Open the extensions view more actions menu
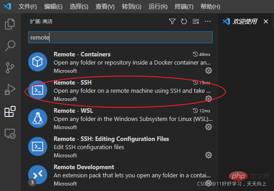Viewport: 274px width, 191px height. pyautogui.click(x=208, y=21)
